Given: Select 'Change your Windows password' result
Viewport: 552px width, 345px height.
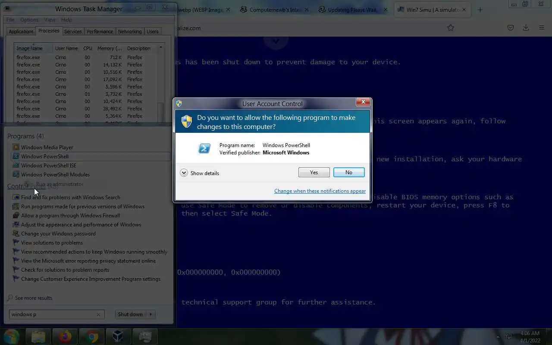Looking at the screenshot, I should click(x=58, y=234).
